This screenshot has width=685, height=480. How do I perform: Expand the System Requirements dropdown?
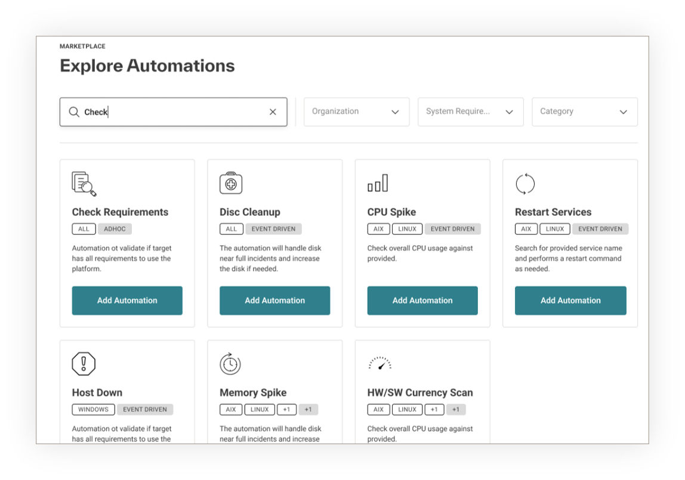pos(470,112)
